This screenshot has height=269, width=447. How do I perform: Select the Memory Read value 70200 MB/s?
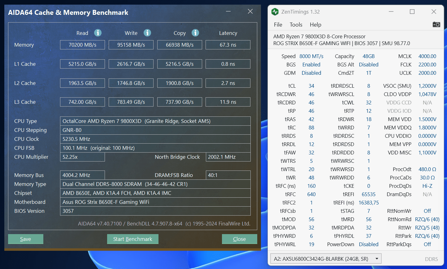click(82, 45)
